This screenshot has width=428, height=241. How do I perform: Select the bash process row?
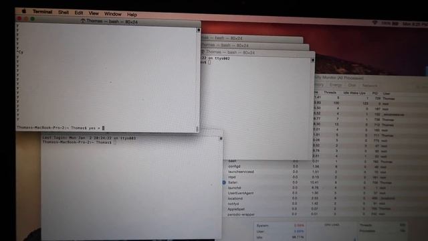326,161
